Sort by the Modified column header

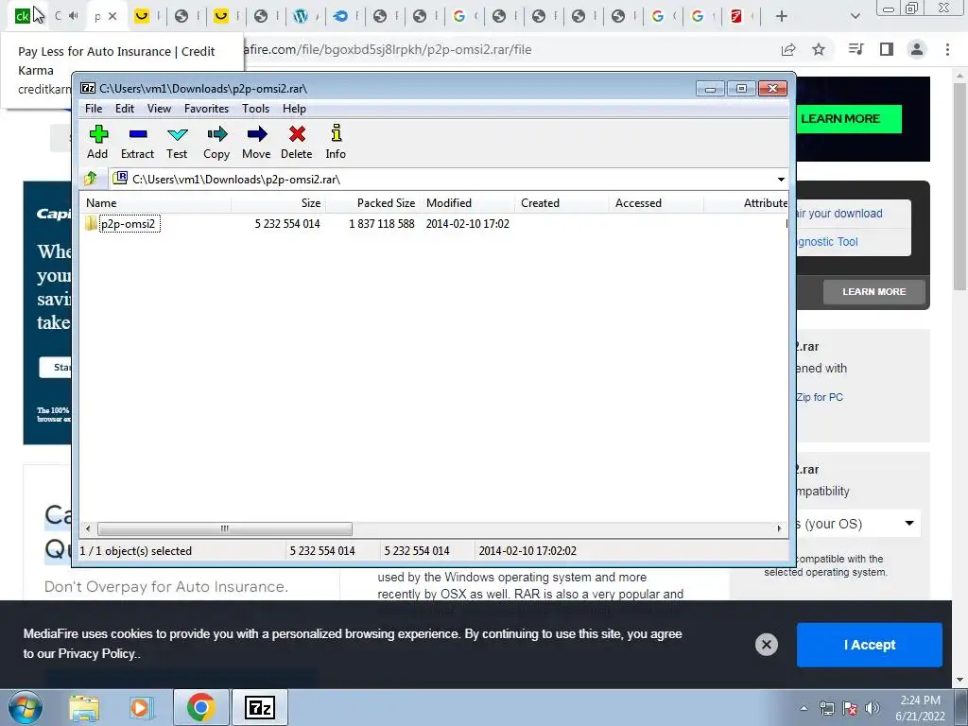467,203
